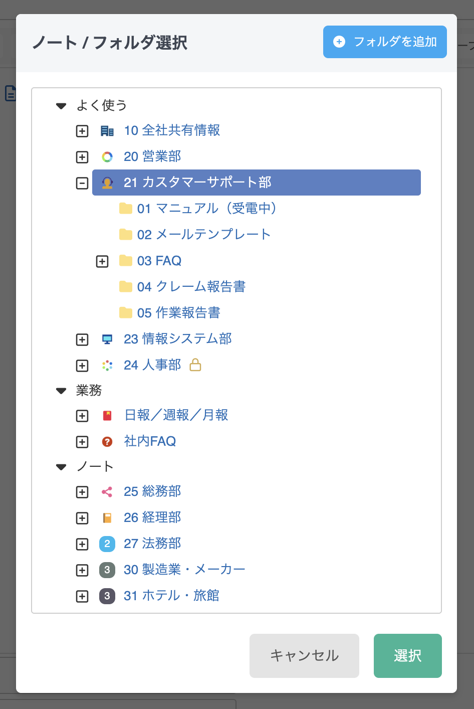Screen dimensions: 474x709
Task: Select the 30 製造業・メーカー note
Action: (x=184, y=570)
